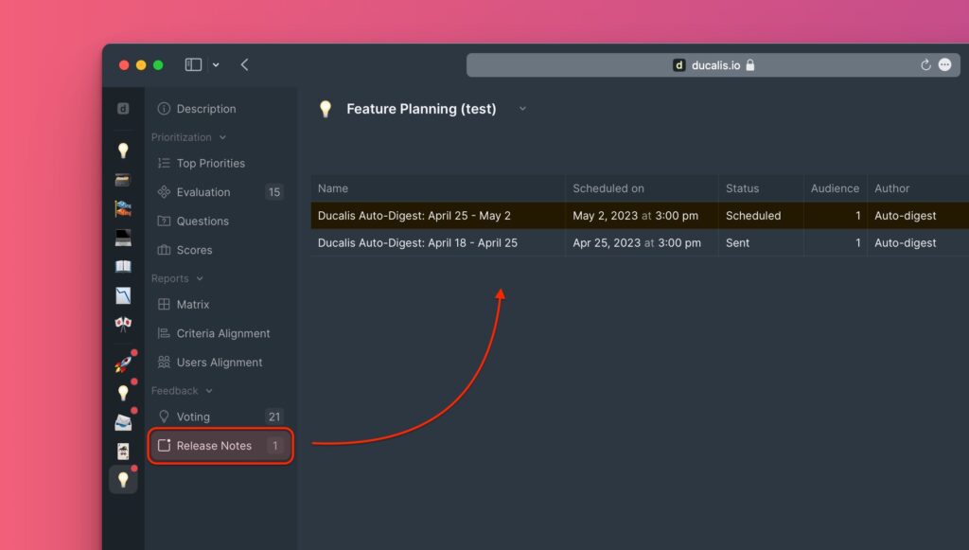Click the Ducalis logo in the left rail

pyautogui.click(x=123, y=109)
